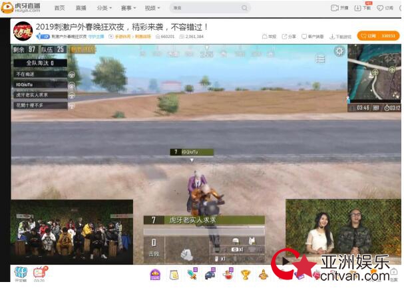The height and width of the screenshot is (288, 404).
Task: Open the 守护主播 link
Action: pos(96,37)
